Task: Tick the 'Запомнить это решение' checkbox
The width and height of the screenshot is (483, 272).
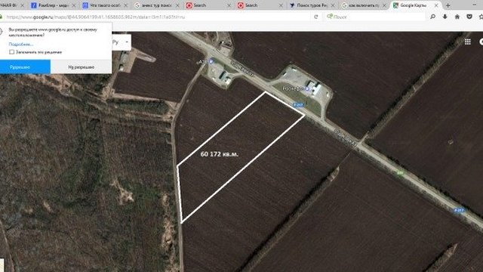Action: [x=12, y=52]
